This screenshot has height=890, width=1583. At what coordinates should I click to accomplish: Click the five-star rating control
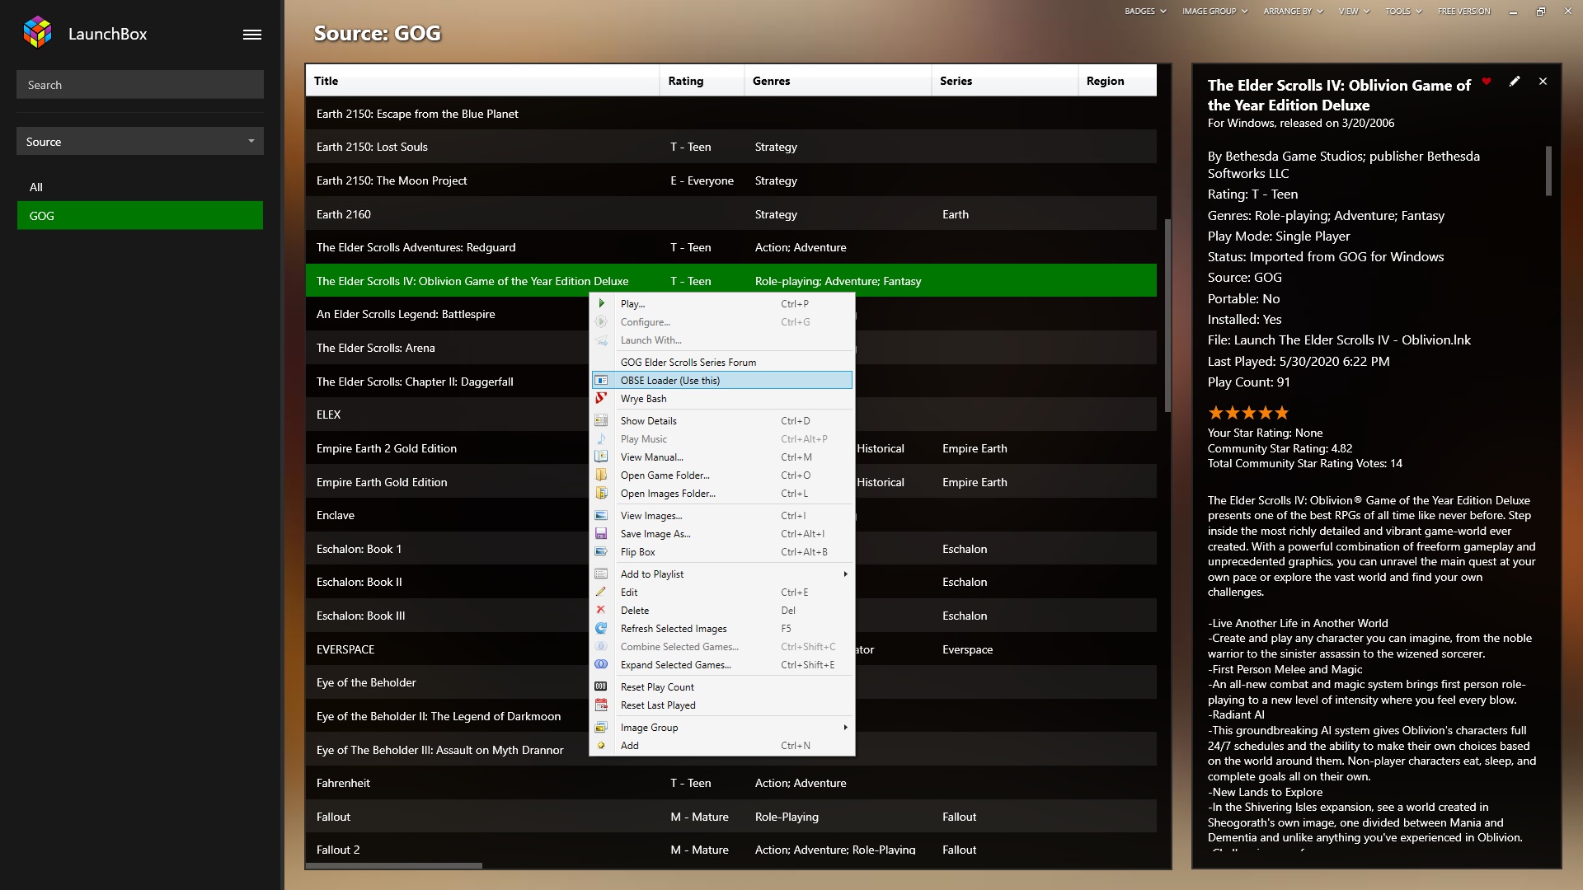click(x=1248, y=413)
